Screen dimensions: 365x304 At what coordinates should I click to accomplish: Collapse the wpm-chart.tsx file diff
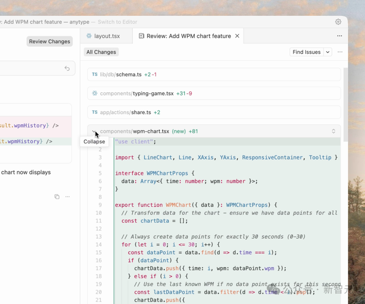tap(94, 132)
